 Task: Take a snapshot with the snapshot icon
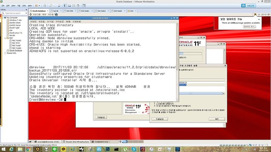51,6
